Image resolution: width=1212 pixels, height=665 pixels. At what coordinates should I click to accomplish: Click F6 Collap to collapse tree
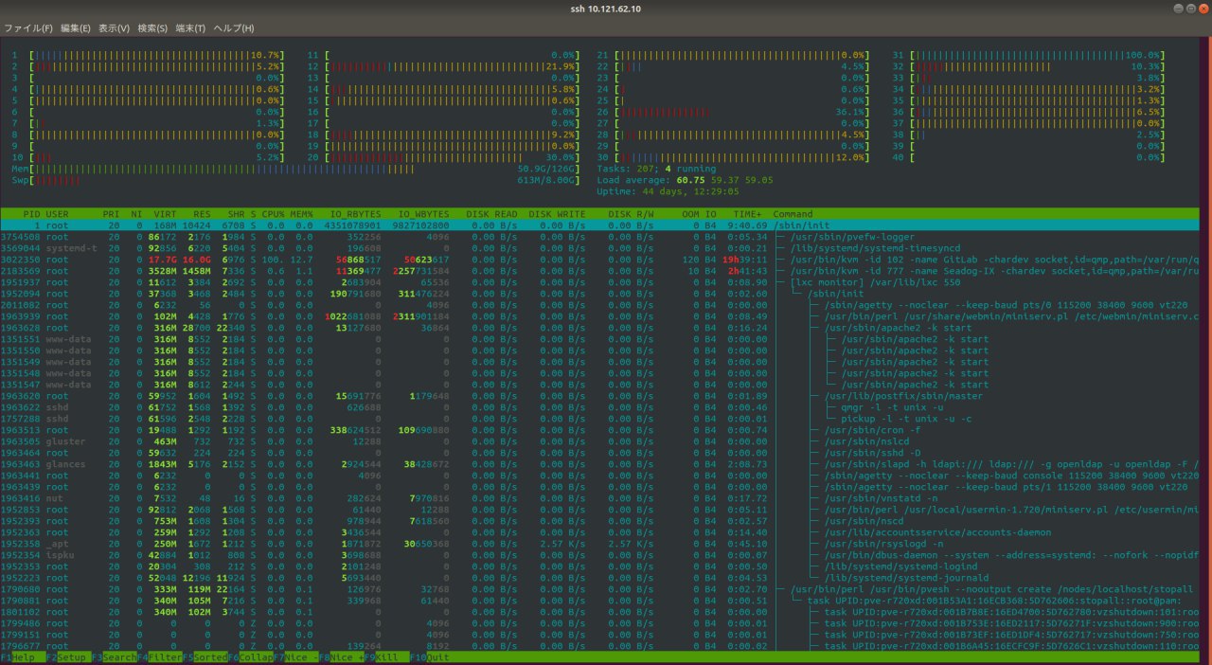[250, 657]
